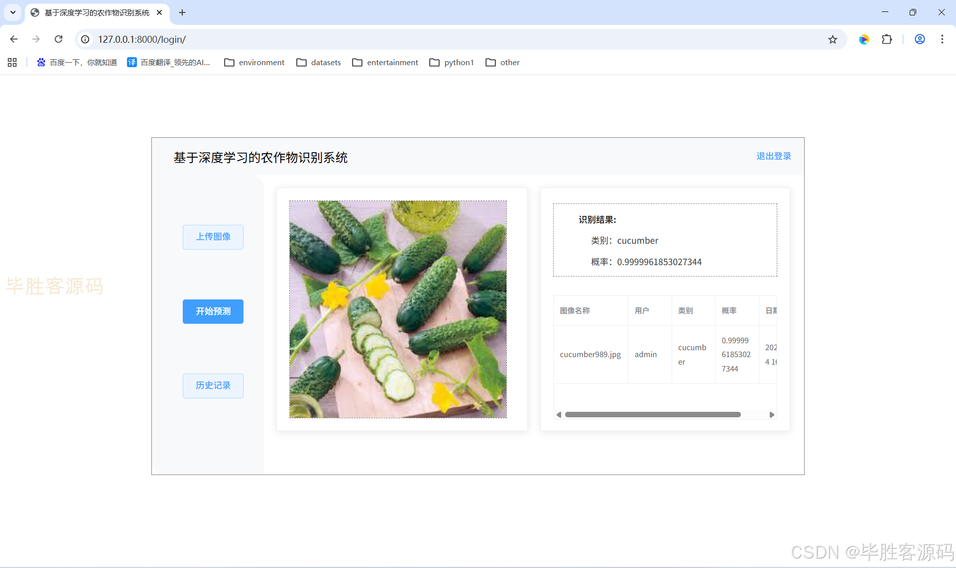This screenshot has height=568, width=956.
Task: Open the environment bookmark folder
Action: (254, 62)
